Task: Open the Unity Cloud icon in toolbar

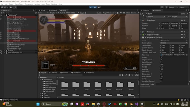Action: point(11,7)
